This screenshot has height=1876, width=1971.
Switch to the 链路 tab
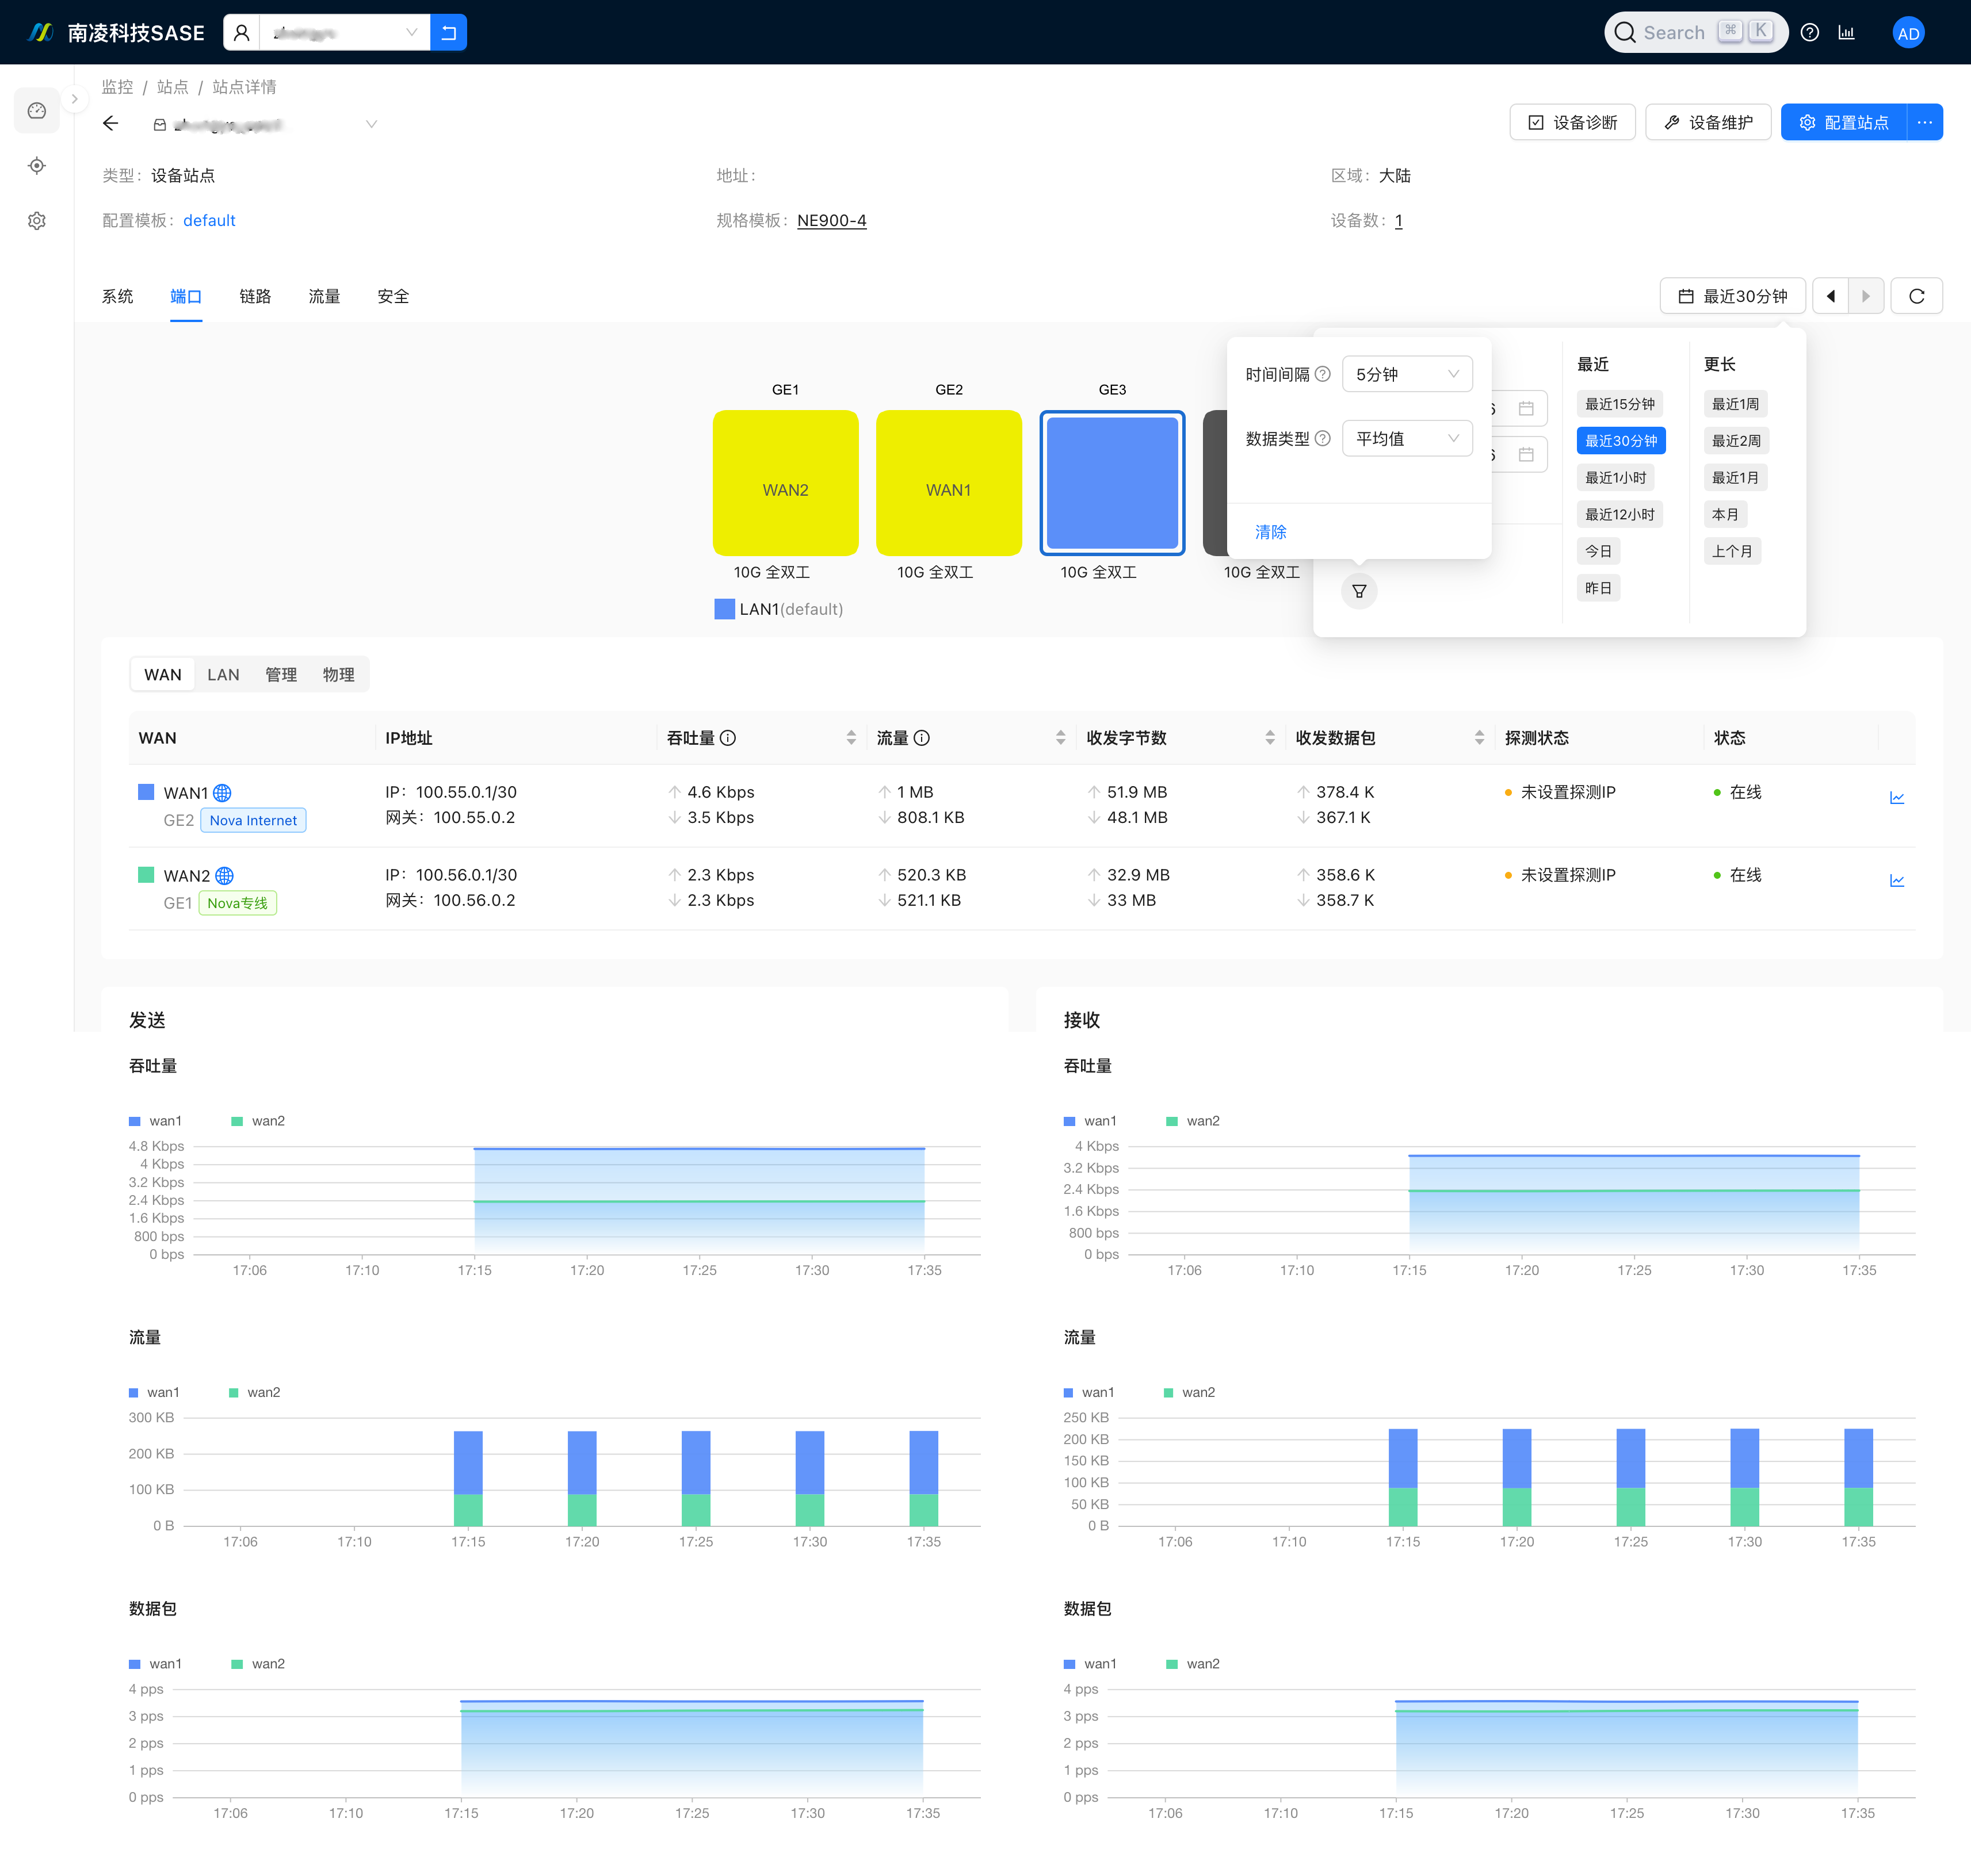point(255,296)
